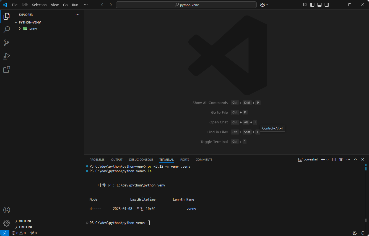This screenshot has width=369, height=236.
Task: Open the Accounts menu icon
Action: pos(7,210)
